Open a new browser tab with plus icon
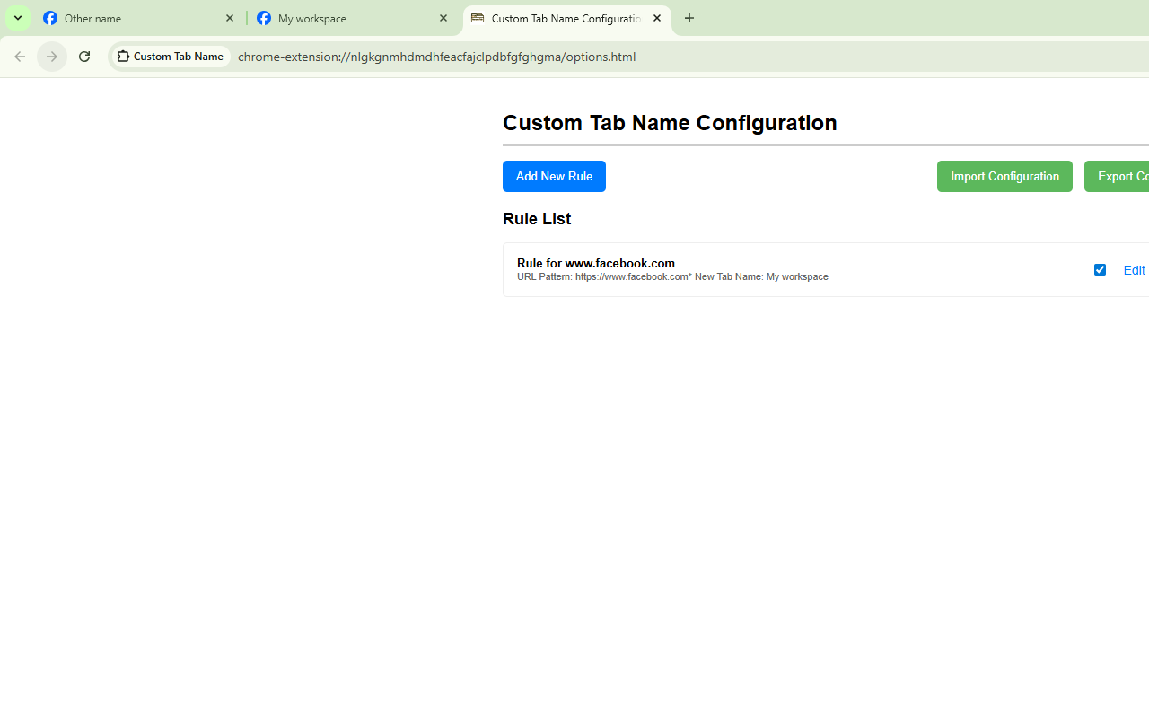This screenshot has height=718, width=1149. tap(689, 18)
